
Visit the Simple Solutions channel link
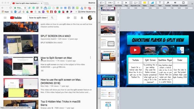point(48,61)
